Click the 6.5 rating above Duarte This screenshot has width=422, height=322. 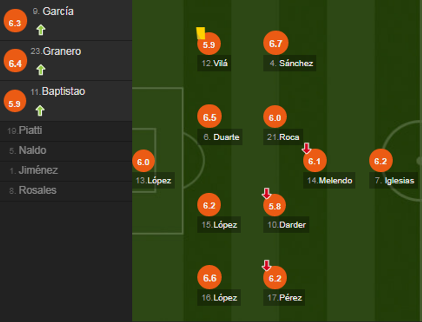[209, 118]
